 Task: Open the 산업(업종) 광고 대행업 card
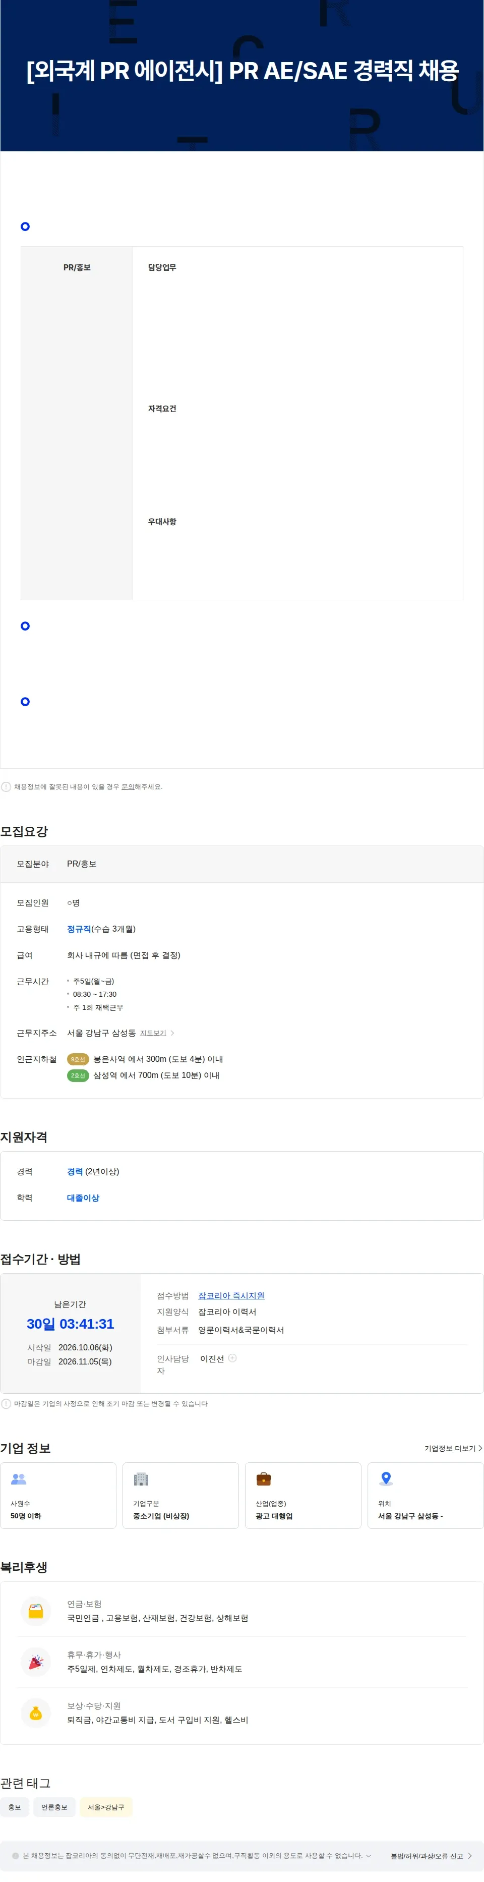[x=303, y=1496]
